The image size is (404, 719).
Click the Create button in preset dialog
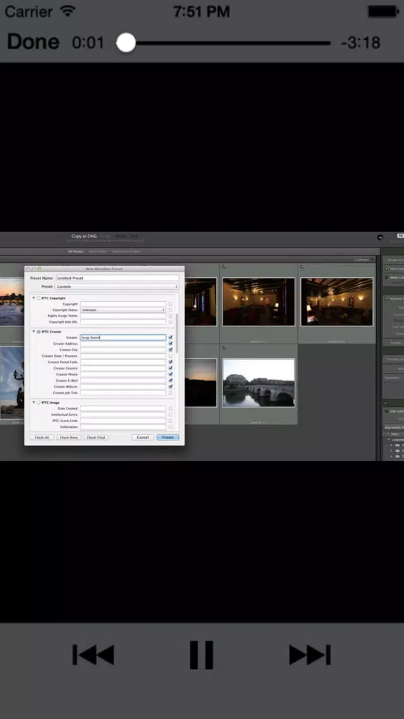[168, 437]
